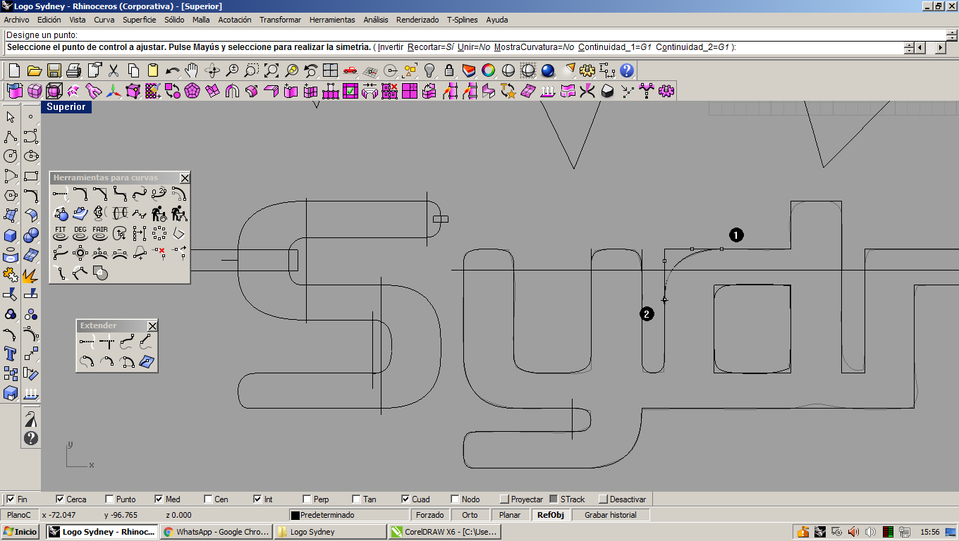This screenshot has width=959, height=541.
Task: Toggle Orto mode in status bar
Action: point(470,515)
